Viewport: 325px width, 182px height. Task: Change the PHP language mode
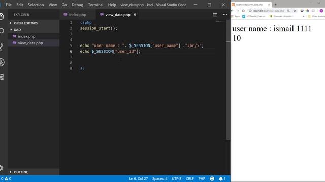coord(202,178)
